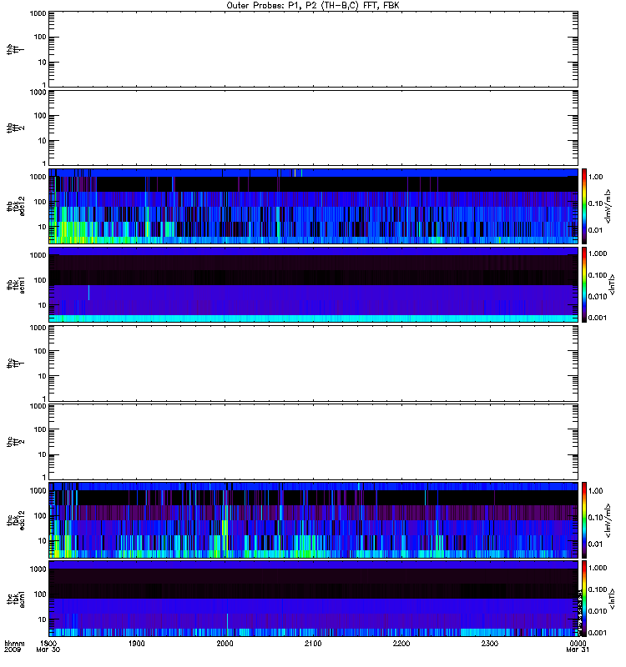Click "1.00" value on thb edc12 color bar

click(596, 177)
